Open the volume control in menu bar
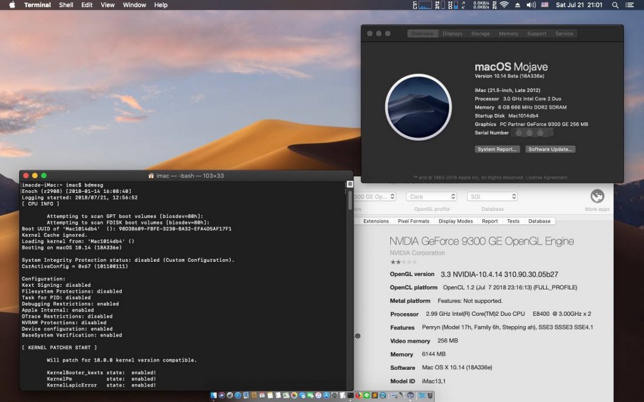This screenshot has width=644, height=402. click(x=531, y=5)
